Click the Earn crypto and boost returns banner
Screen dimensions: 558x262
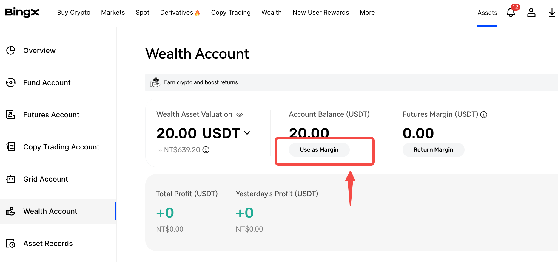click(201, 82)
